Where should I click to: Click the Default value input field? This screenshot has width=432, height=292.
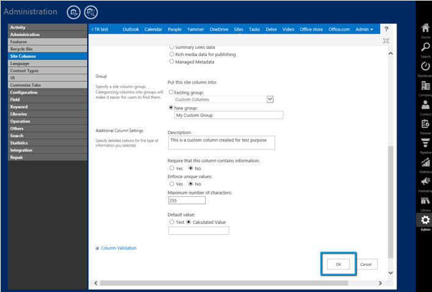pyautogui.click(x=199, y=230)
